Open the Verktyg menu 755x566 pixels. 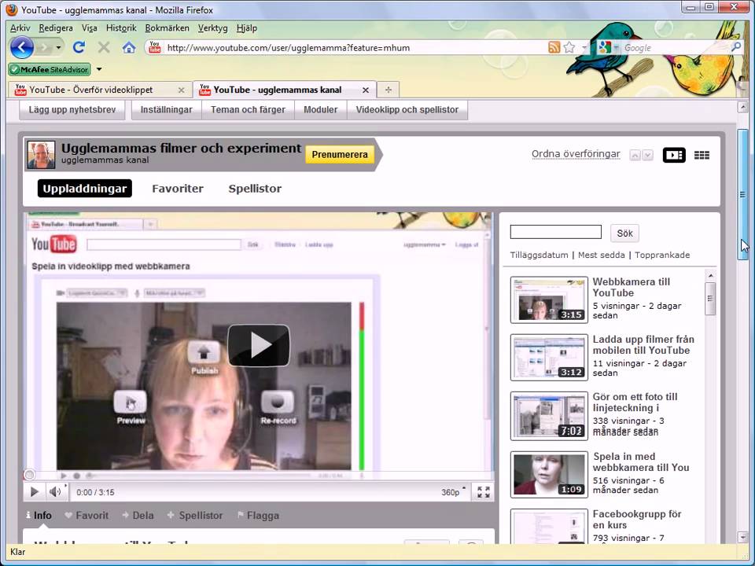(x=212, y=28)
